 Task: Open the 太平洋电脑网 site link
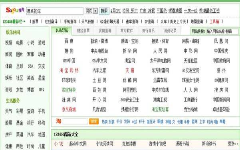[x=160, y=61]
